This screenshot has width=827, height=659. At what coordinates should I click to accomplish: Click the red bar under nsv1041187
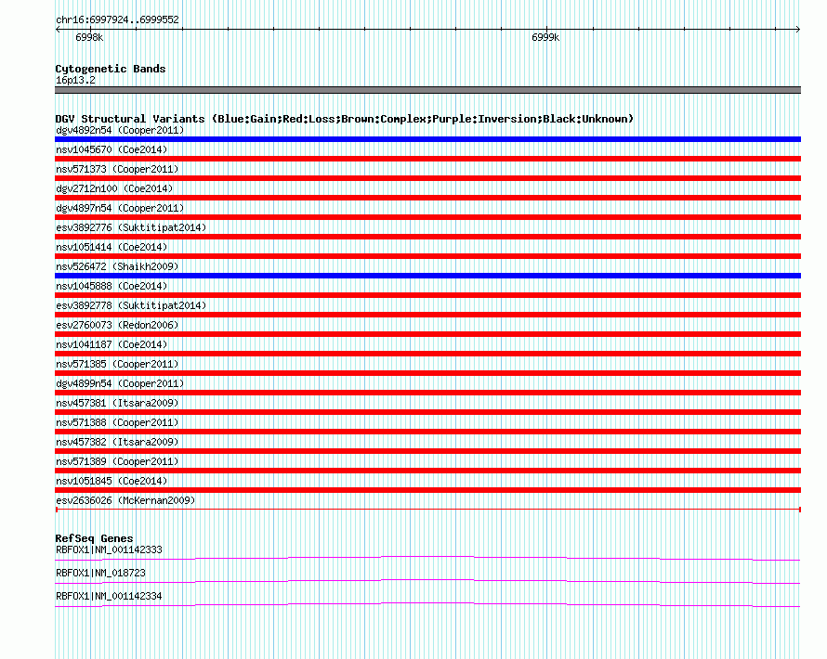[427, 354]
